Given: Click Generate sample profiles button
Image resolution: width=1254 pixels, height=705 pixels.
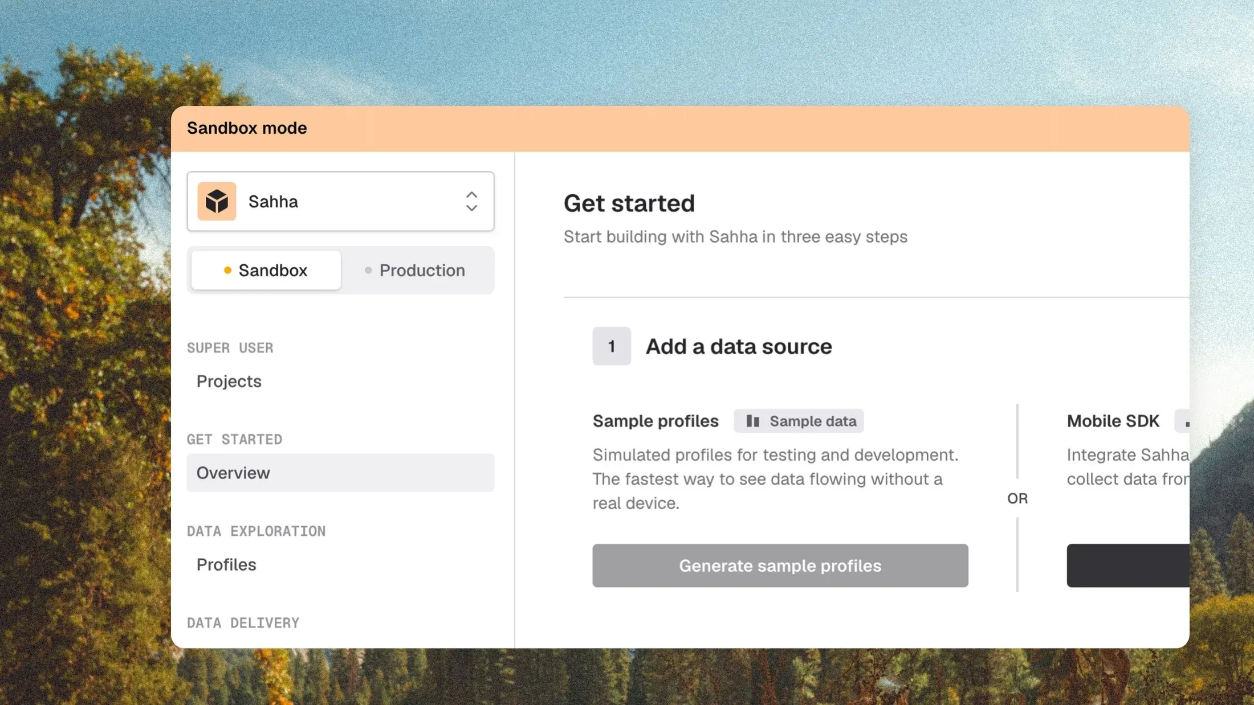Looking at the screenshot, I should tap(780, 565).
